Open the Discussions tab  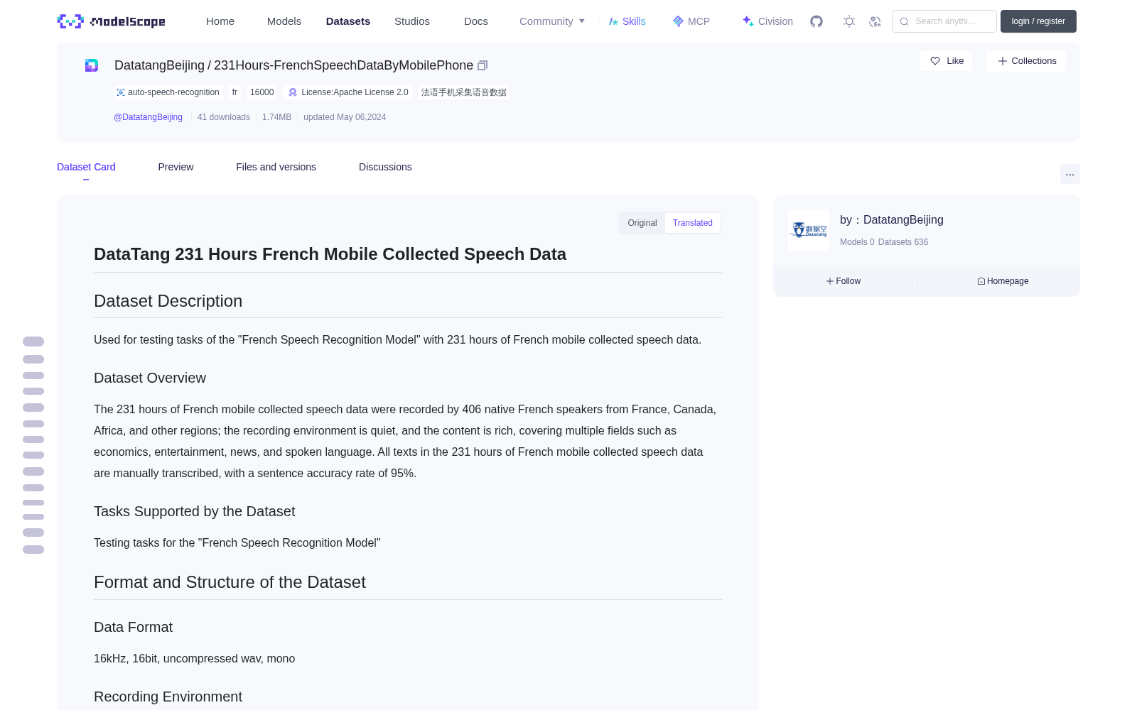(x=385, y=167)
